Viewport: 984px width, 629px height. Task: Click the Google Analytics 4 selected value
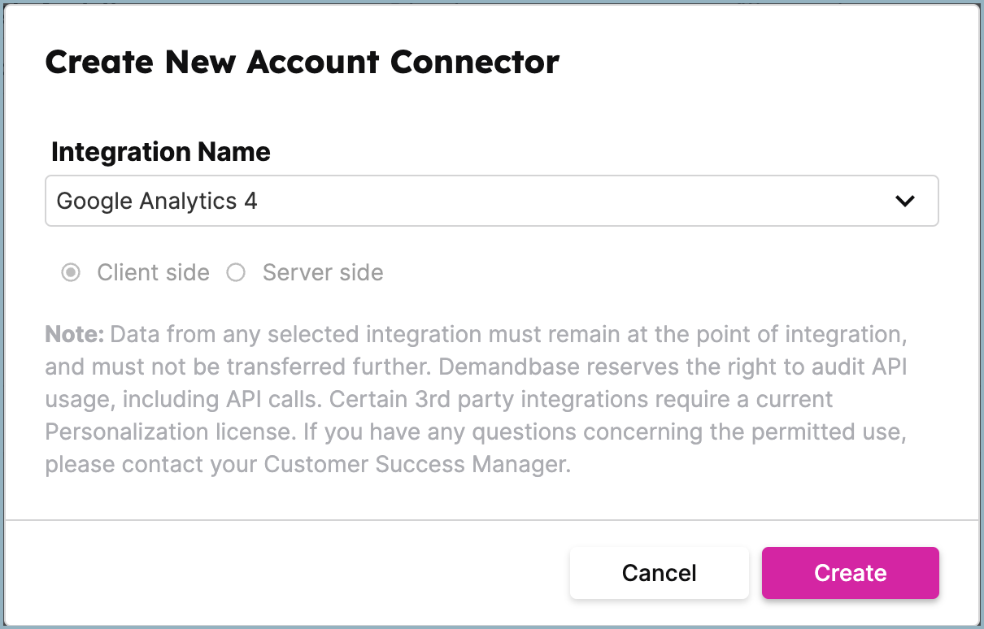pyautogui.click(x=157, y=201)
